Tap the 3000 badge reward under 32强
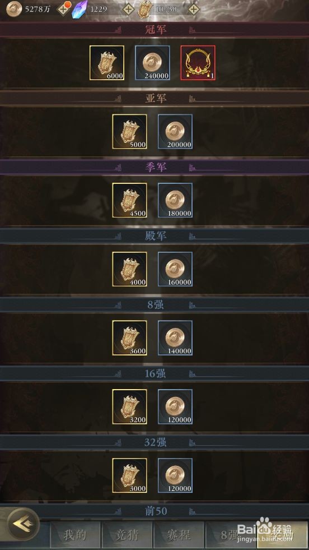309x550 pixels. 130,475
